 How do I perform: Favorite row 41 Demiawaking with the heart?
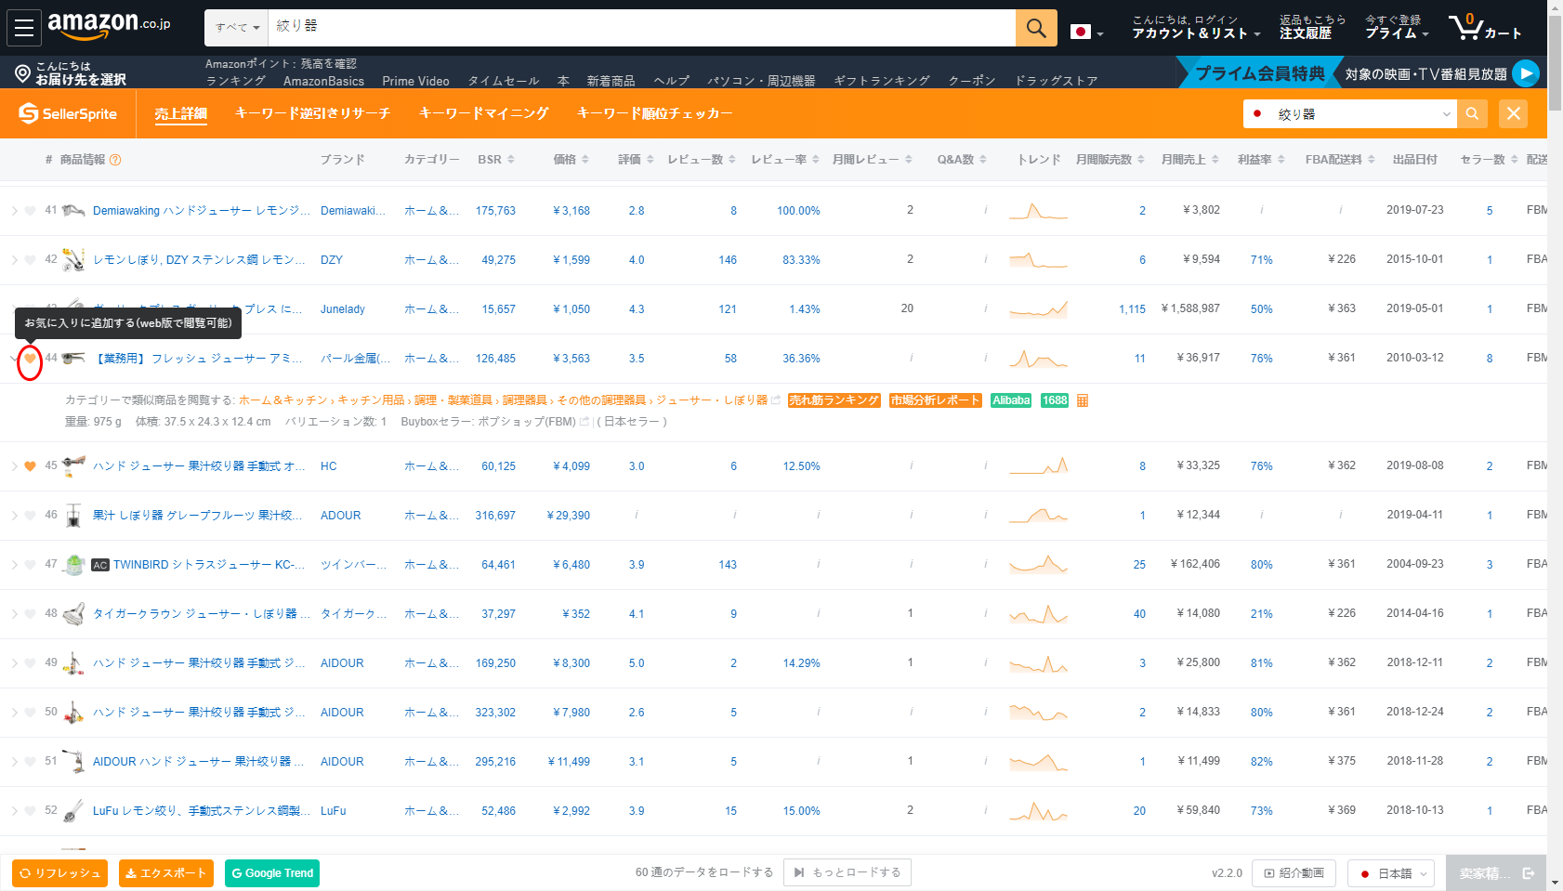(30, 211)
